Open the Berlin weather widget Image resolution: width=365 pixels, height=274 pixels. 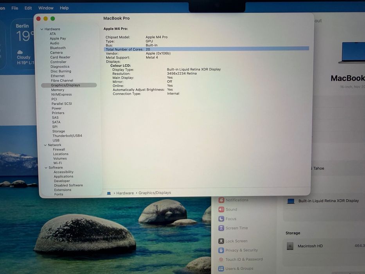22,44
